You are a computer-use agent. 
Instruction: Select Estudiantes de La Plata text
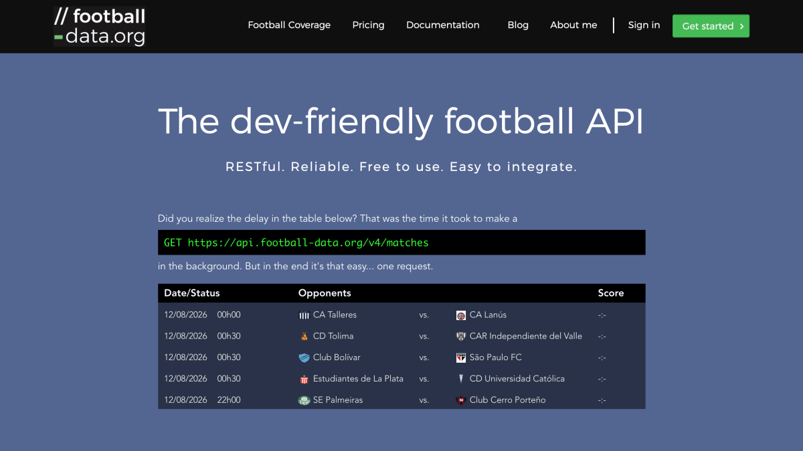[358, 379]
